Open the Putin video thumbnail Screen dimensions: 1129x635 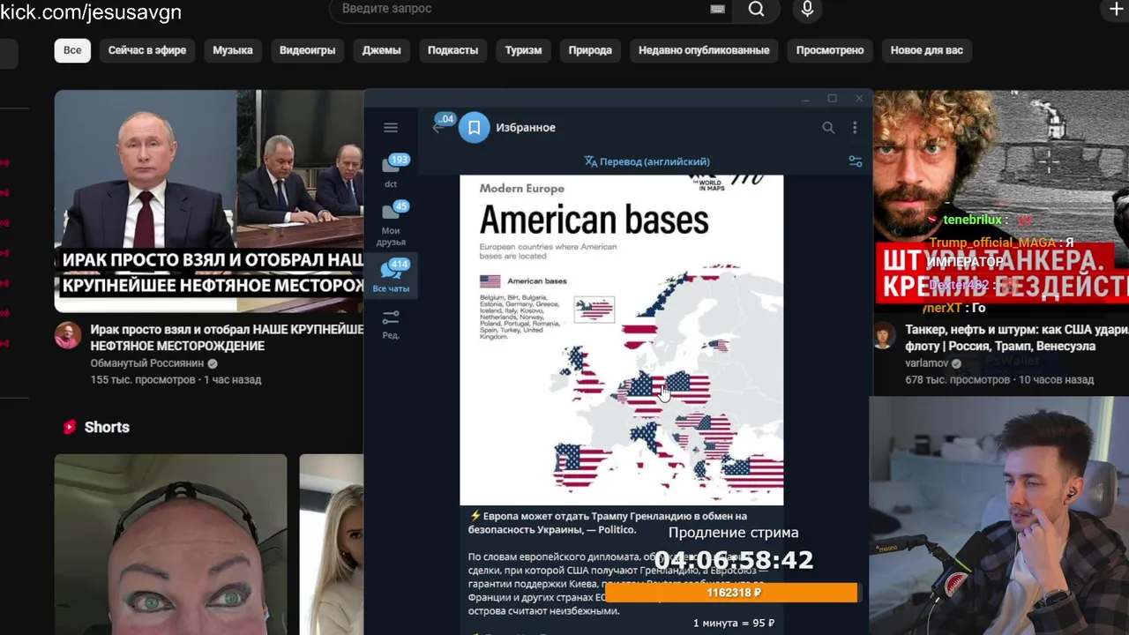coord(209,201)
